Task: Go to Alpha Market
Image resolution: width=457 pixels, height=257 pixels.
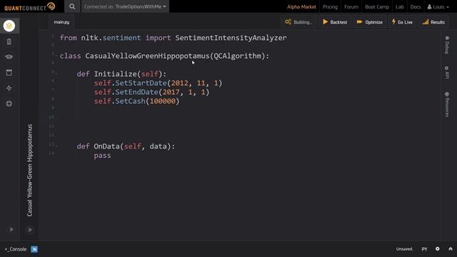Action: (301, 6)
